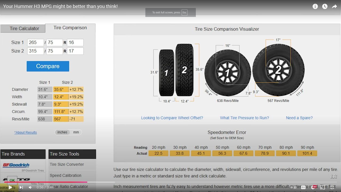The image size is (341, 192).
Task: Seek within the red video progress bar
Action: (46, 182)
